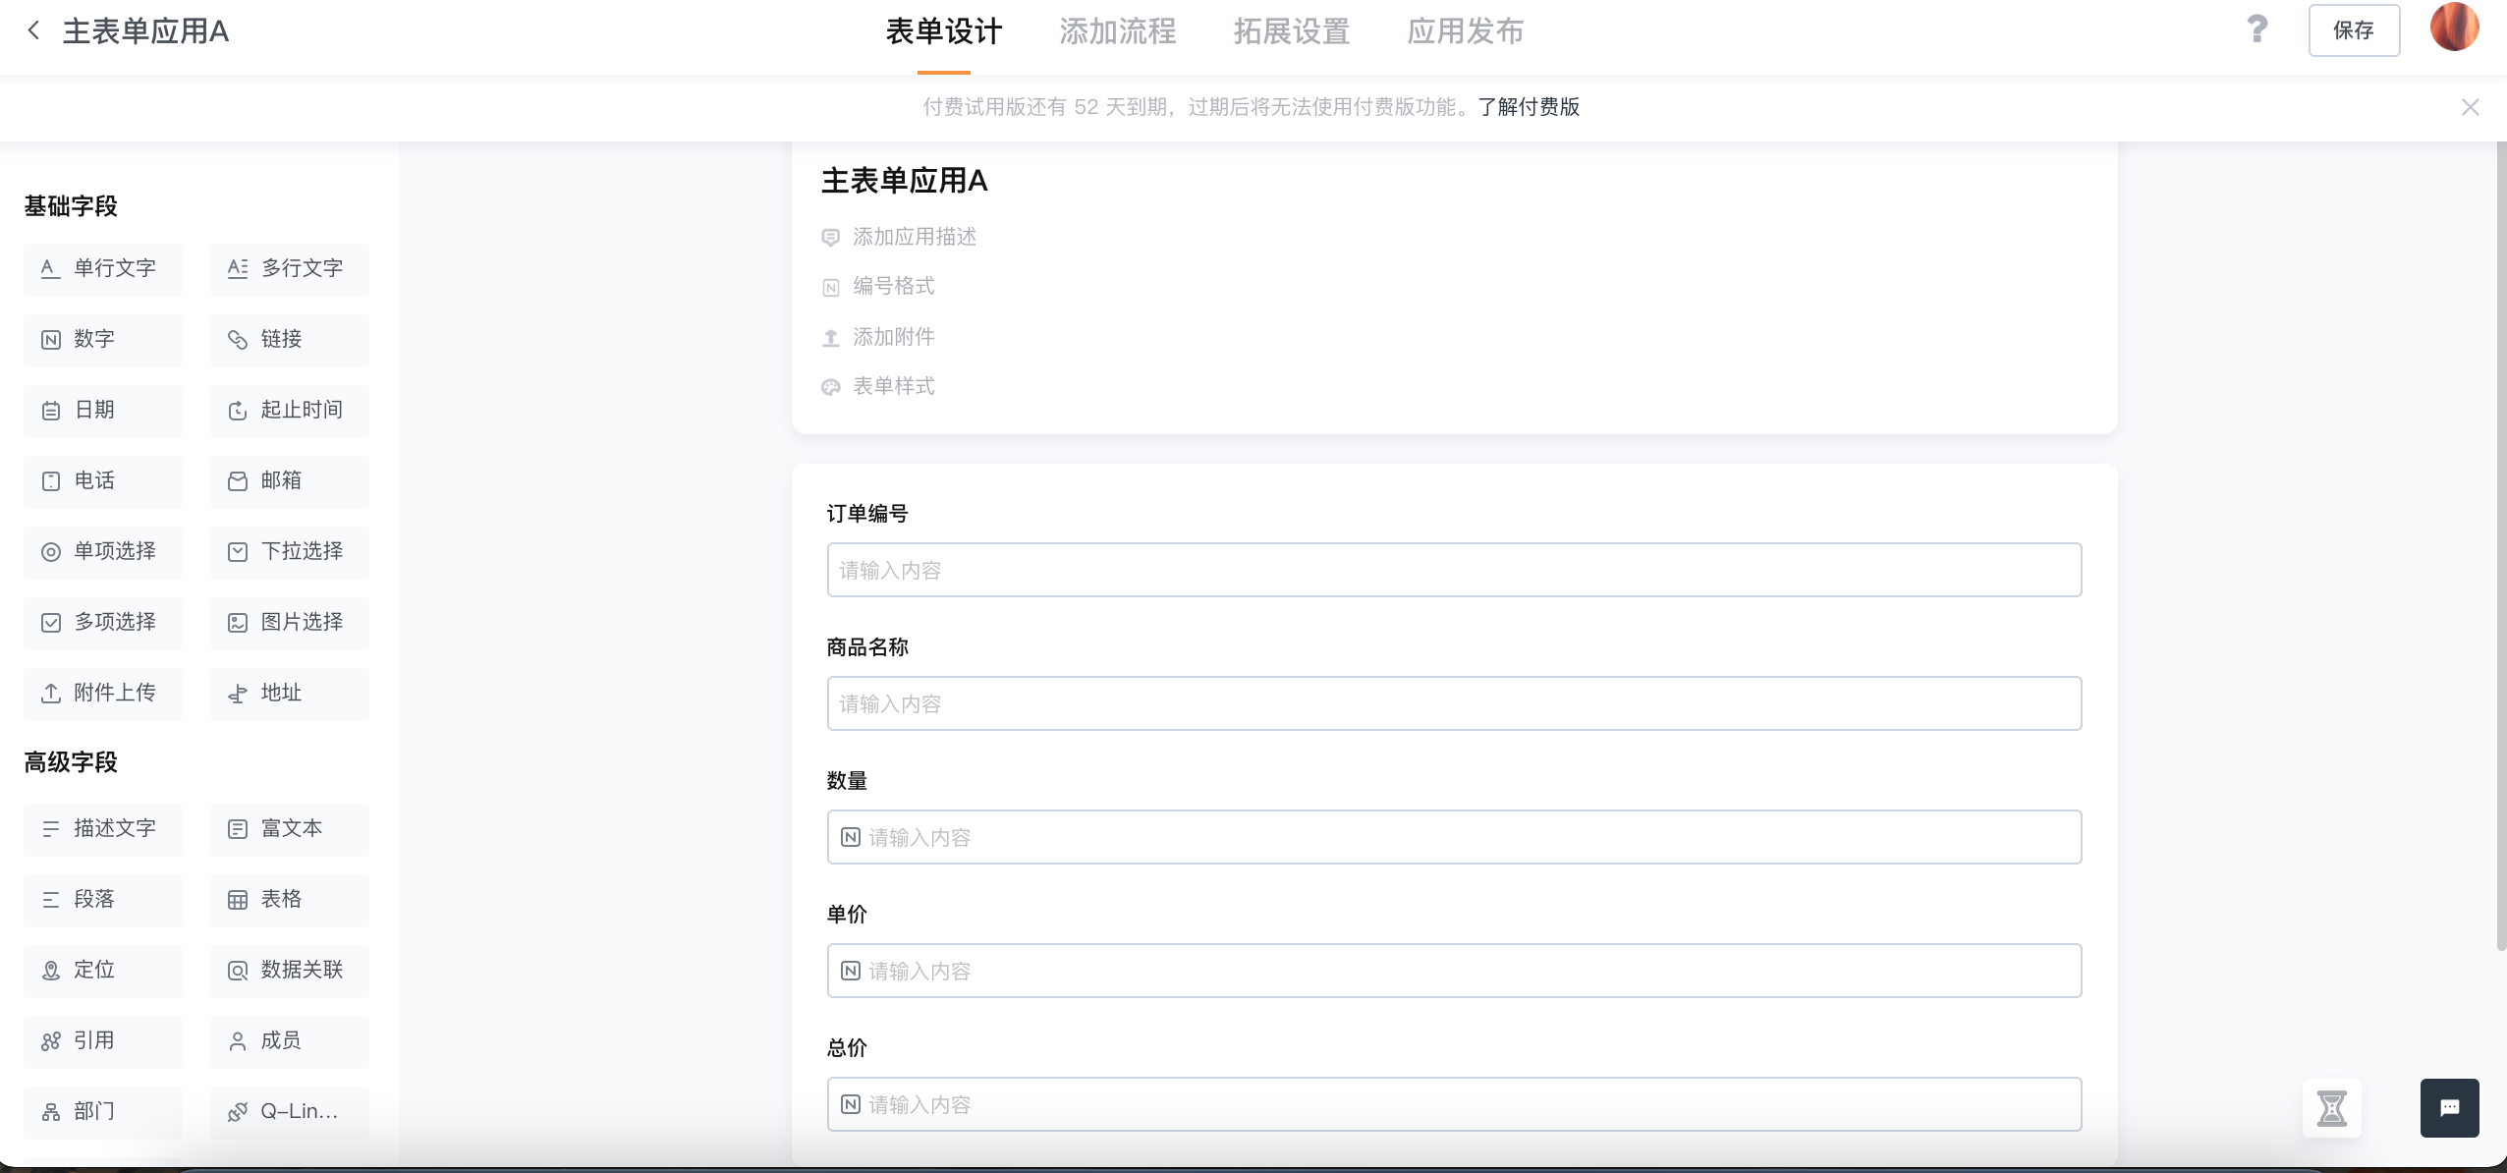Go back using the left arrow icon
The height and width of the screenshot is (1173, 2507).
pos(33,30)
